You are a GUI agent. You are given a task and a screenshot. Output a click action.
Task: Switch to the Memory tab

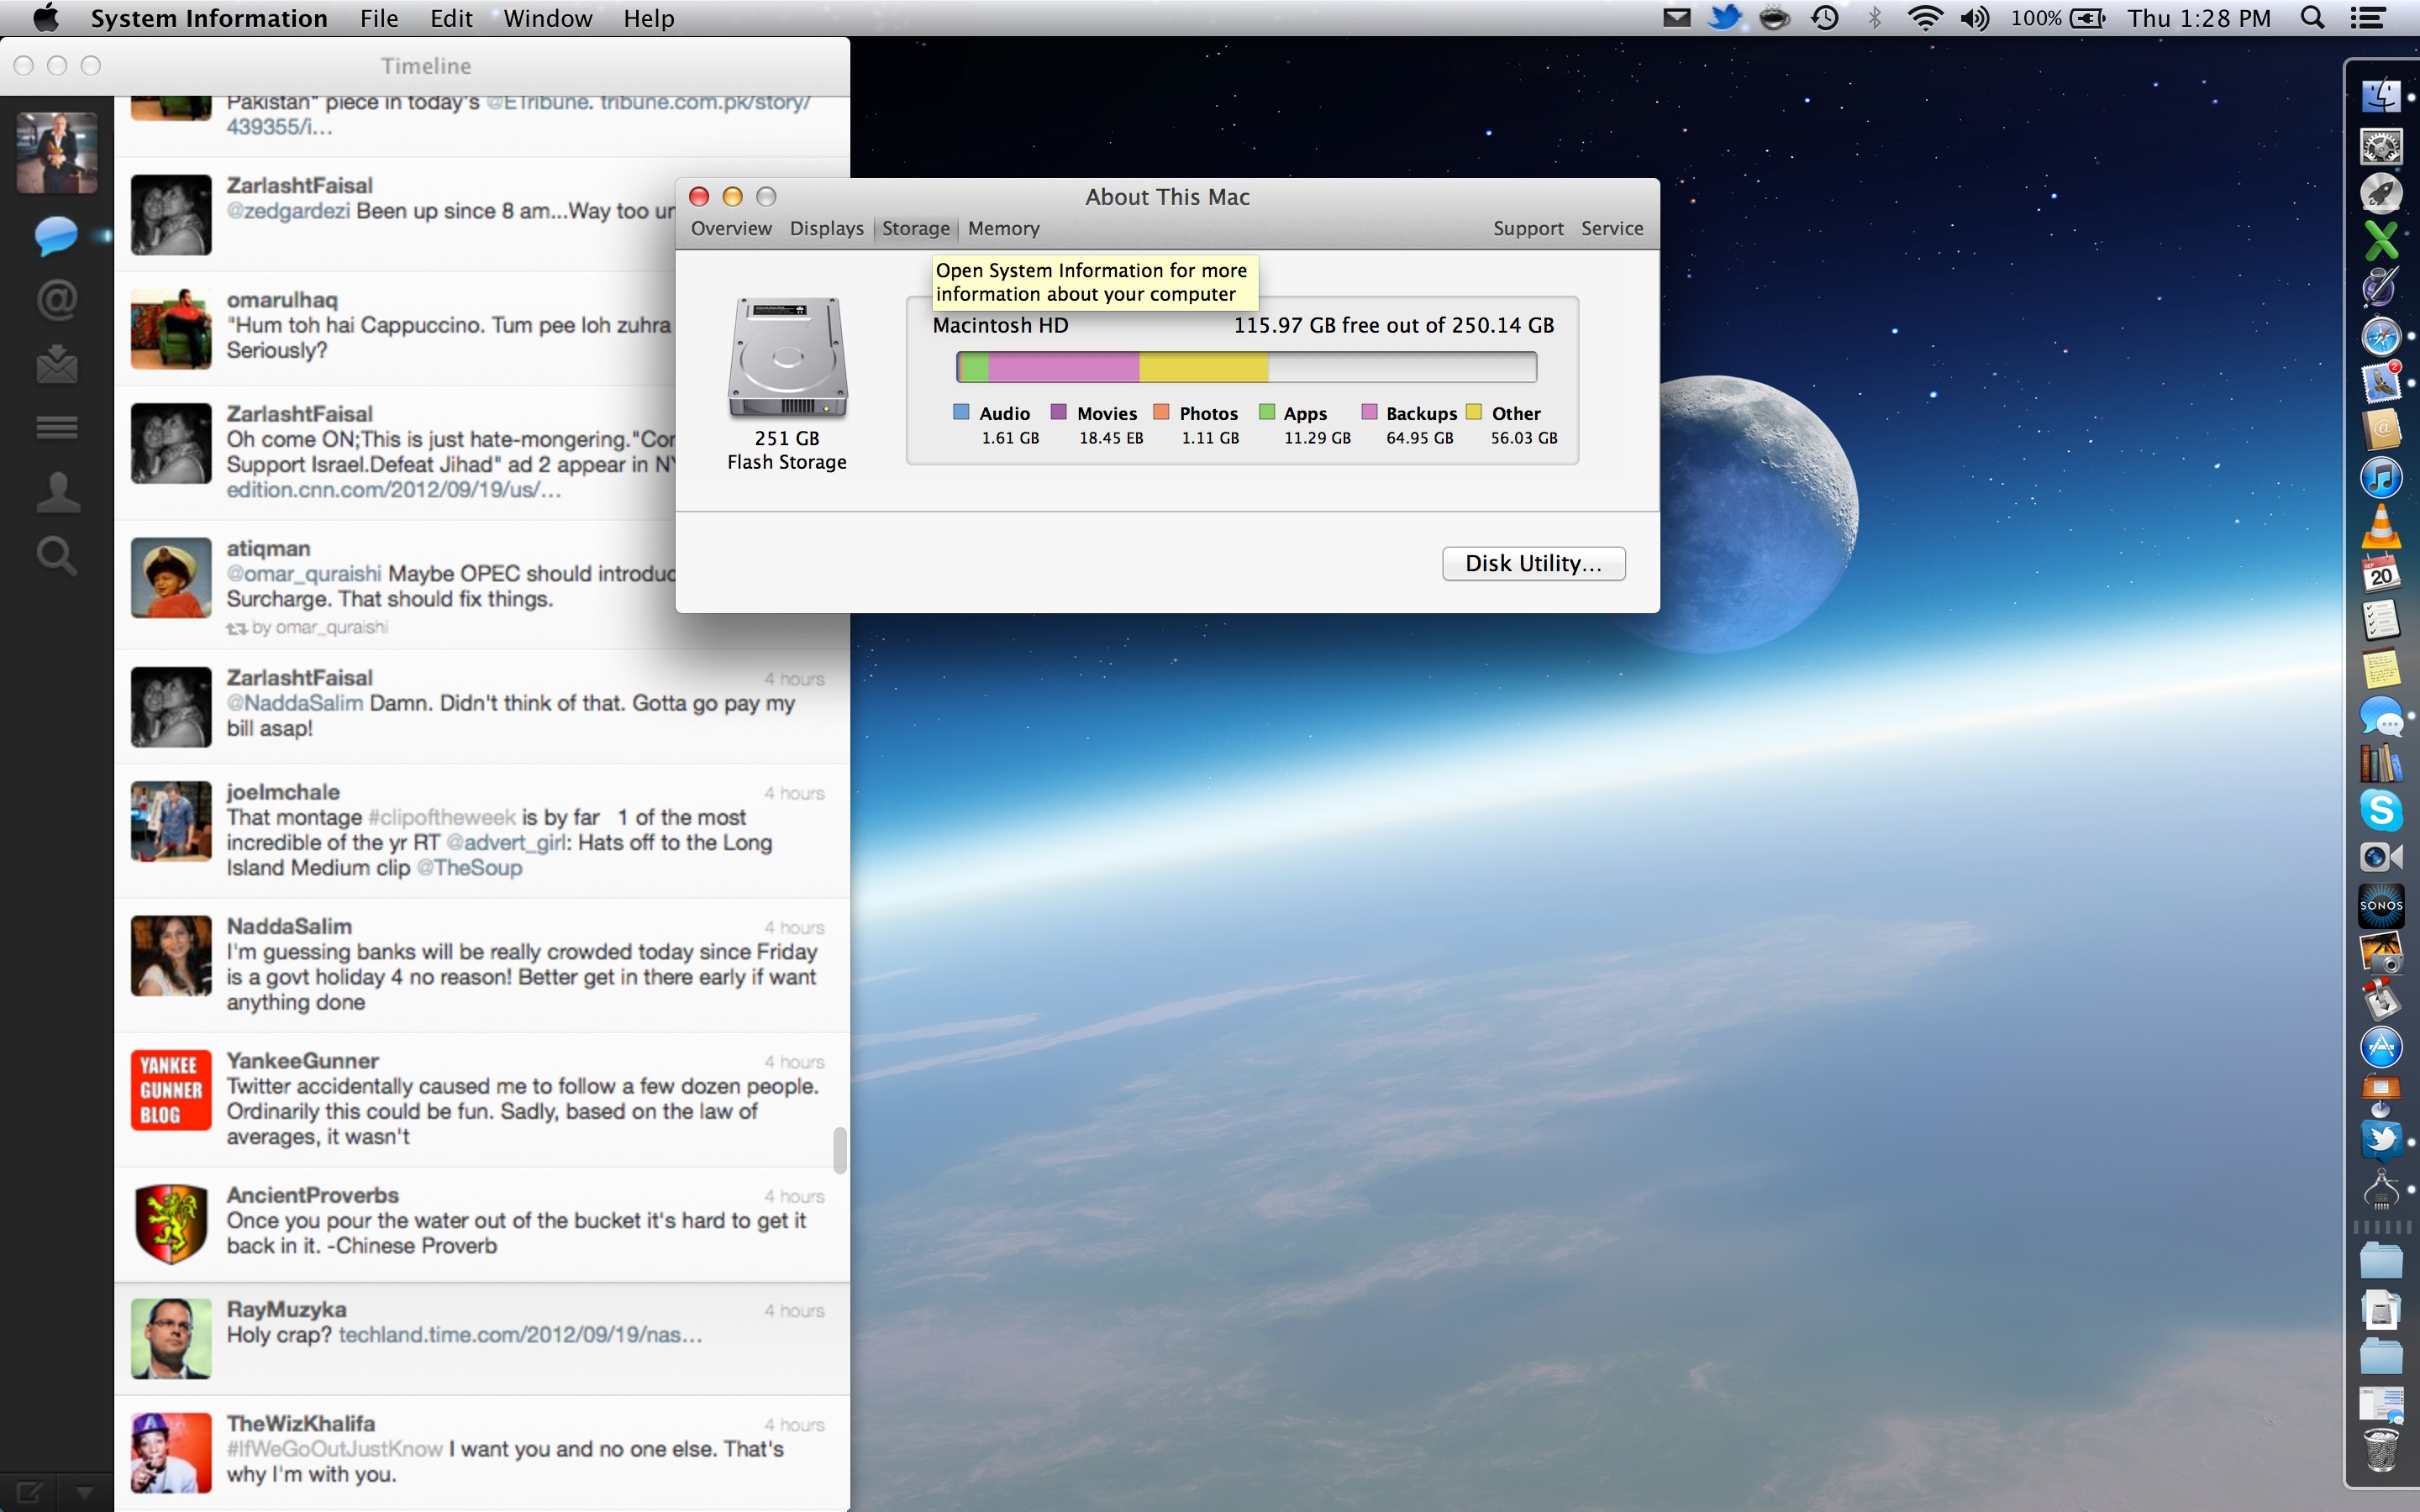[x=1003, y=228]
